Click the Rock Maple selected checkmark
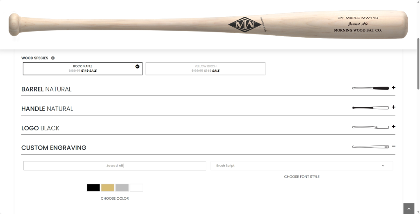This screenshot has height=214, width=420. [x=137, y=66]
